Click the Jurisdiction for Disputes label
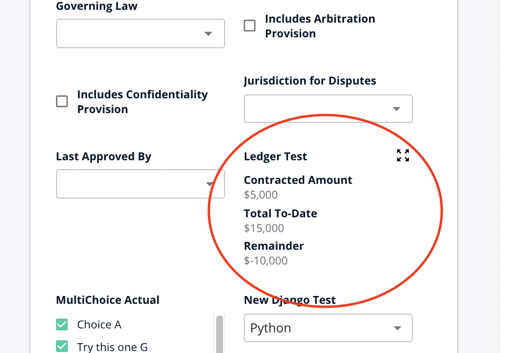This screenshot has width=514, height=353. (x=310, y=81)
